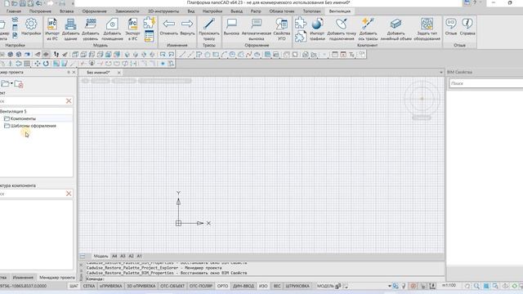Open Настройки gear icon in ribbon
Viewport: 523px width, 294px height.
click(x=31, y=24)
